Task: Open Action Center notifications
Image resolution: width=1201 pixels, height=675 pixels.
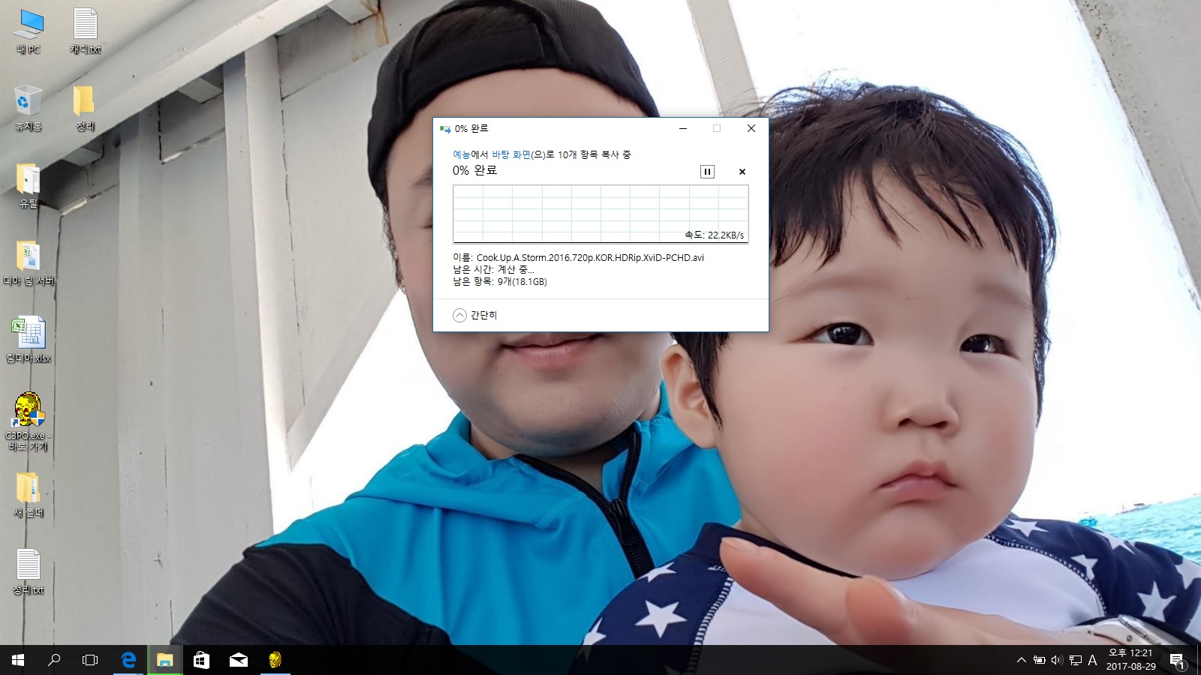Action: click(1177, 660)
